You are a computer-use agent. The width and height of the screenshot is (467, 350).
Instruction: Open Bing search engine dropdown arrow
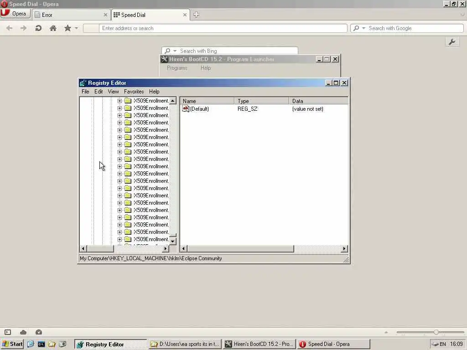(x=175, y=51)
